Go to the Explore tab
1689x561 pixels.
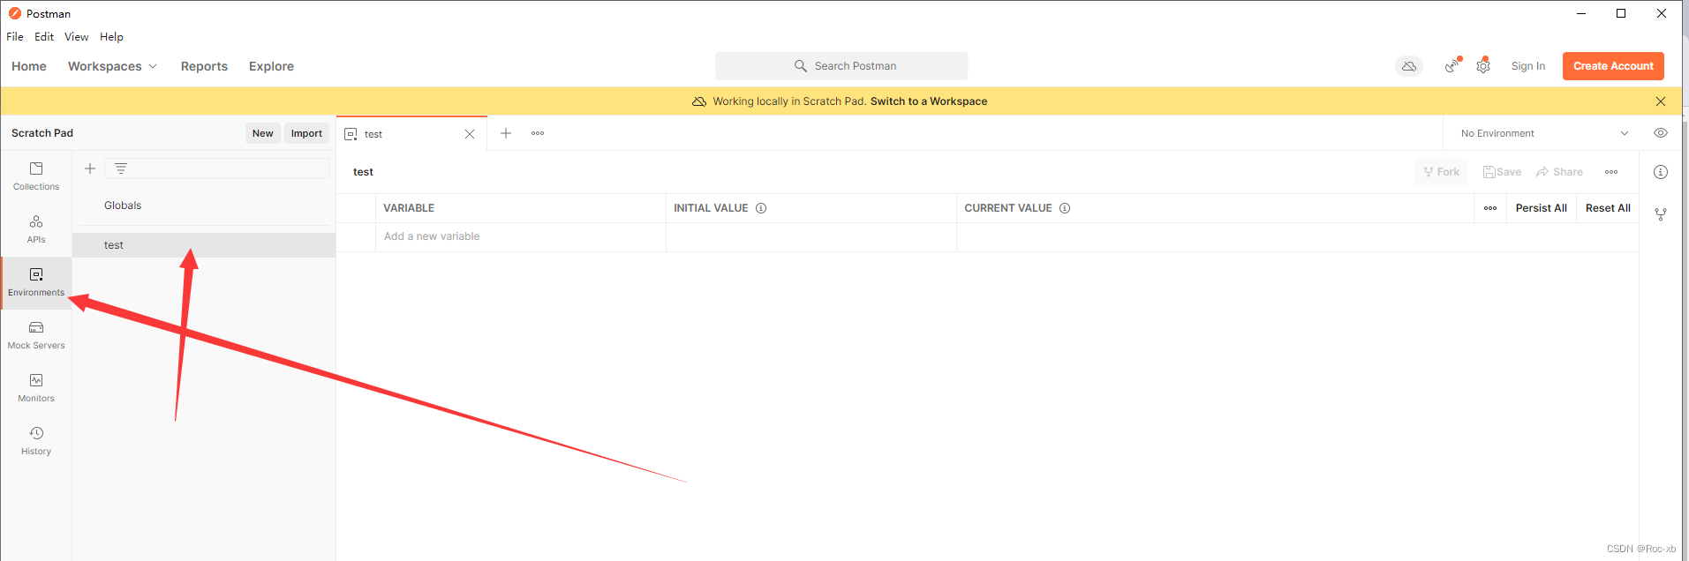tap(271, 66)
